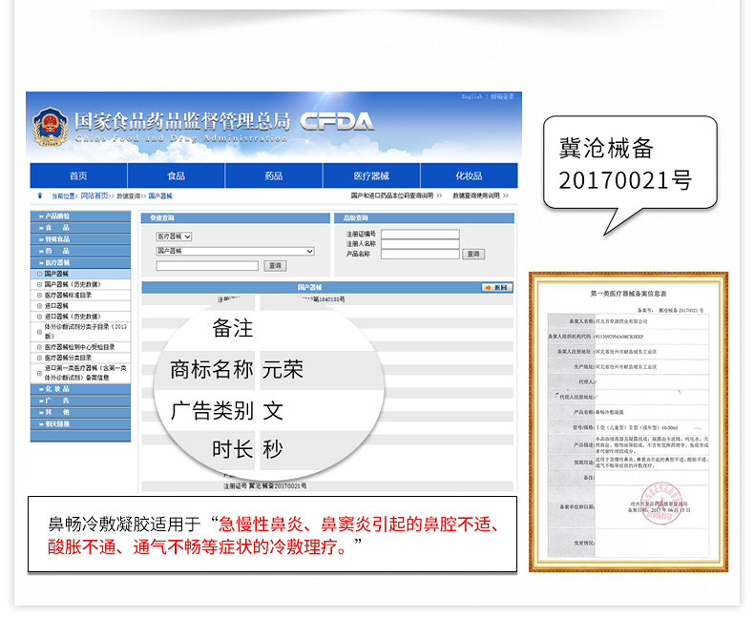The image size is (754, 617).
Task: Open the wide 国产器械 database dropdown
Action: [235, 251]
